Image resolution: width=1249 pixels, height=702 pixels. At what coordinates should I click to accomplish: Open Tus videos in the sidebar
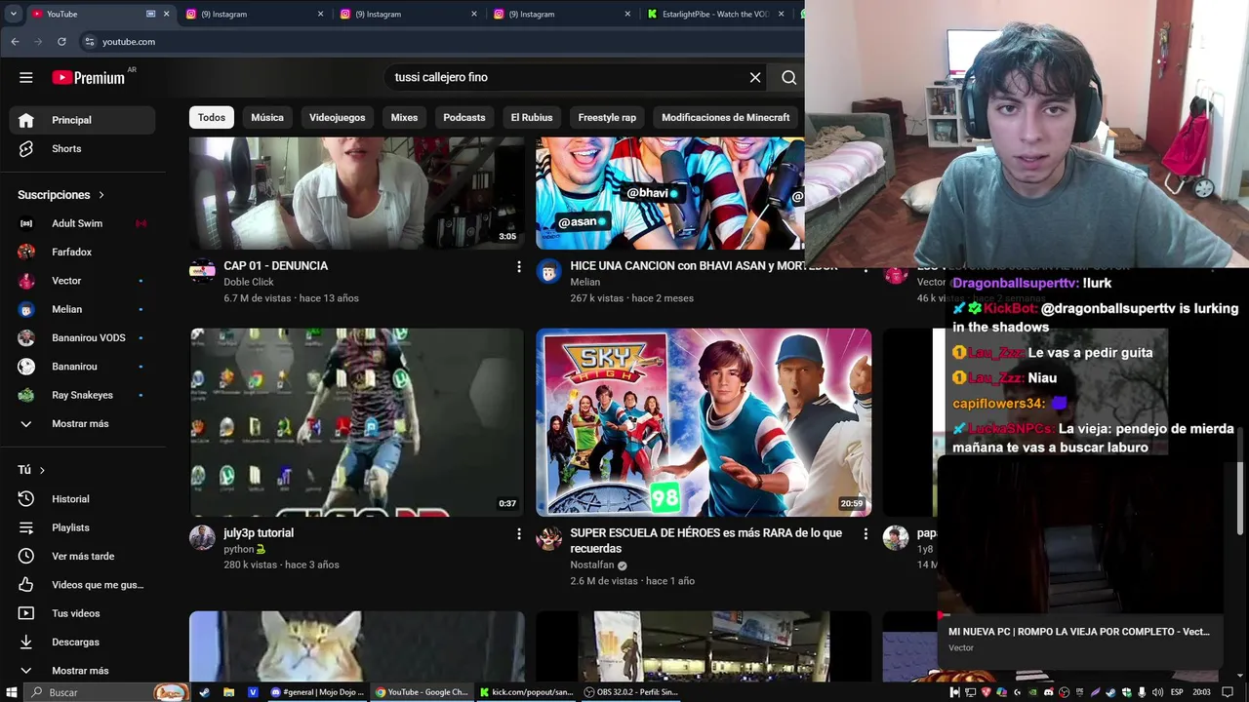(82, 613)
